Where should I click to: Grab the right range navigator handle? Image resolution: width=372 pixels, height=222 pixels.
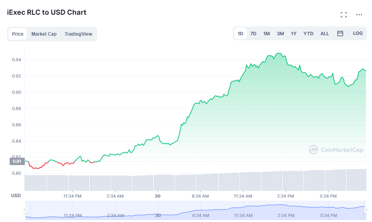(366, 210)
